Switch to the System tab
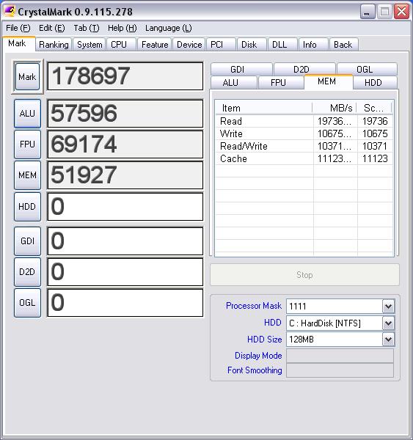The image size is (413, 440). [89, 45]
